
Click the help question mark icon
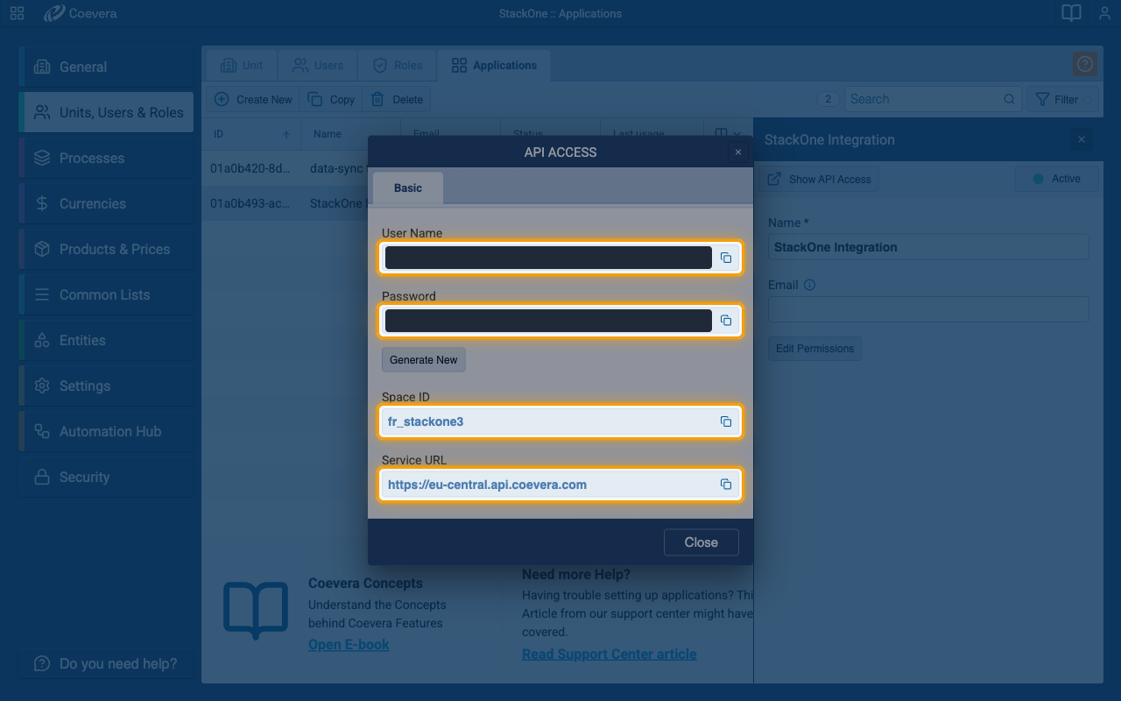(1085, 64)
